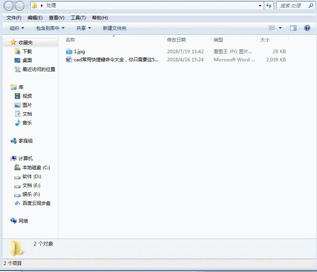The width and height of the screenshot is (317, 272).
Task: Select the JPG file icon for 1.jpg
Action: [69, 52]
